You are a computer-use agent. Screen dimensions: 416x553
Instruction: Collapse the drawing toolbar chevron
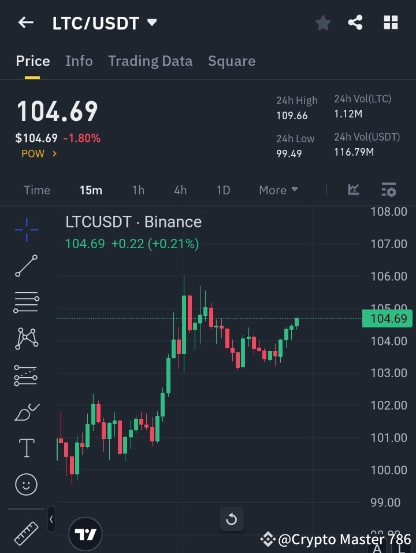click(x=51, y=519)
